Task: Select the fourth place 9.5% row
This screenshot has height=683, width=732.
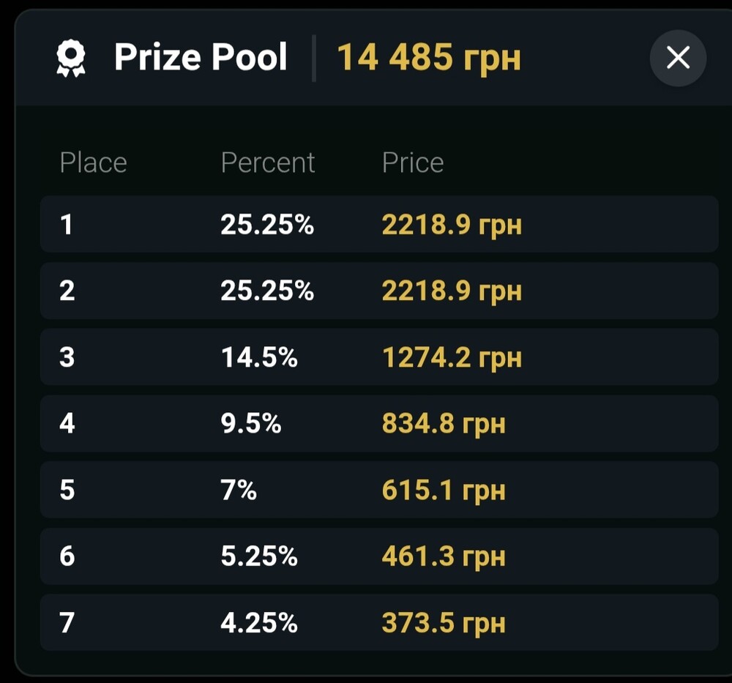Action: pos(379,423)
